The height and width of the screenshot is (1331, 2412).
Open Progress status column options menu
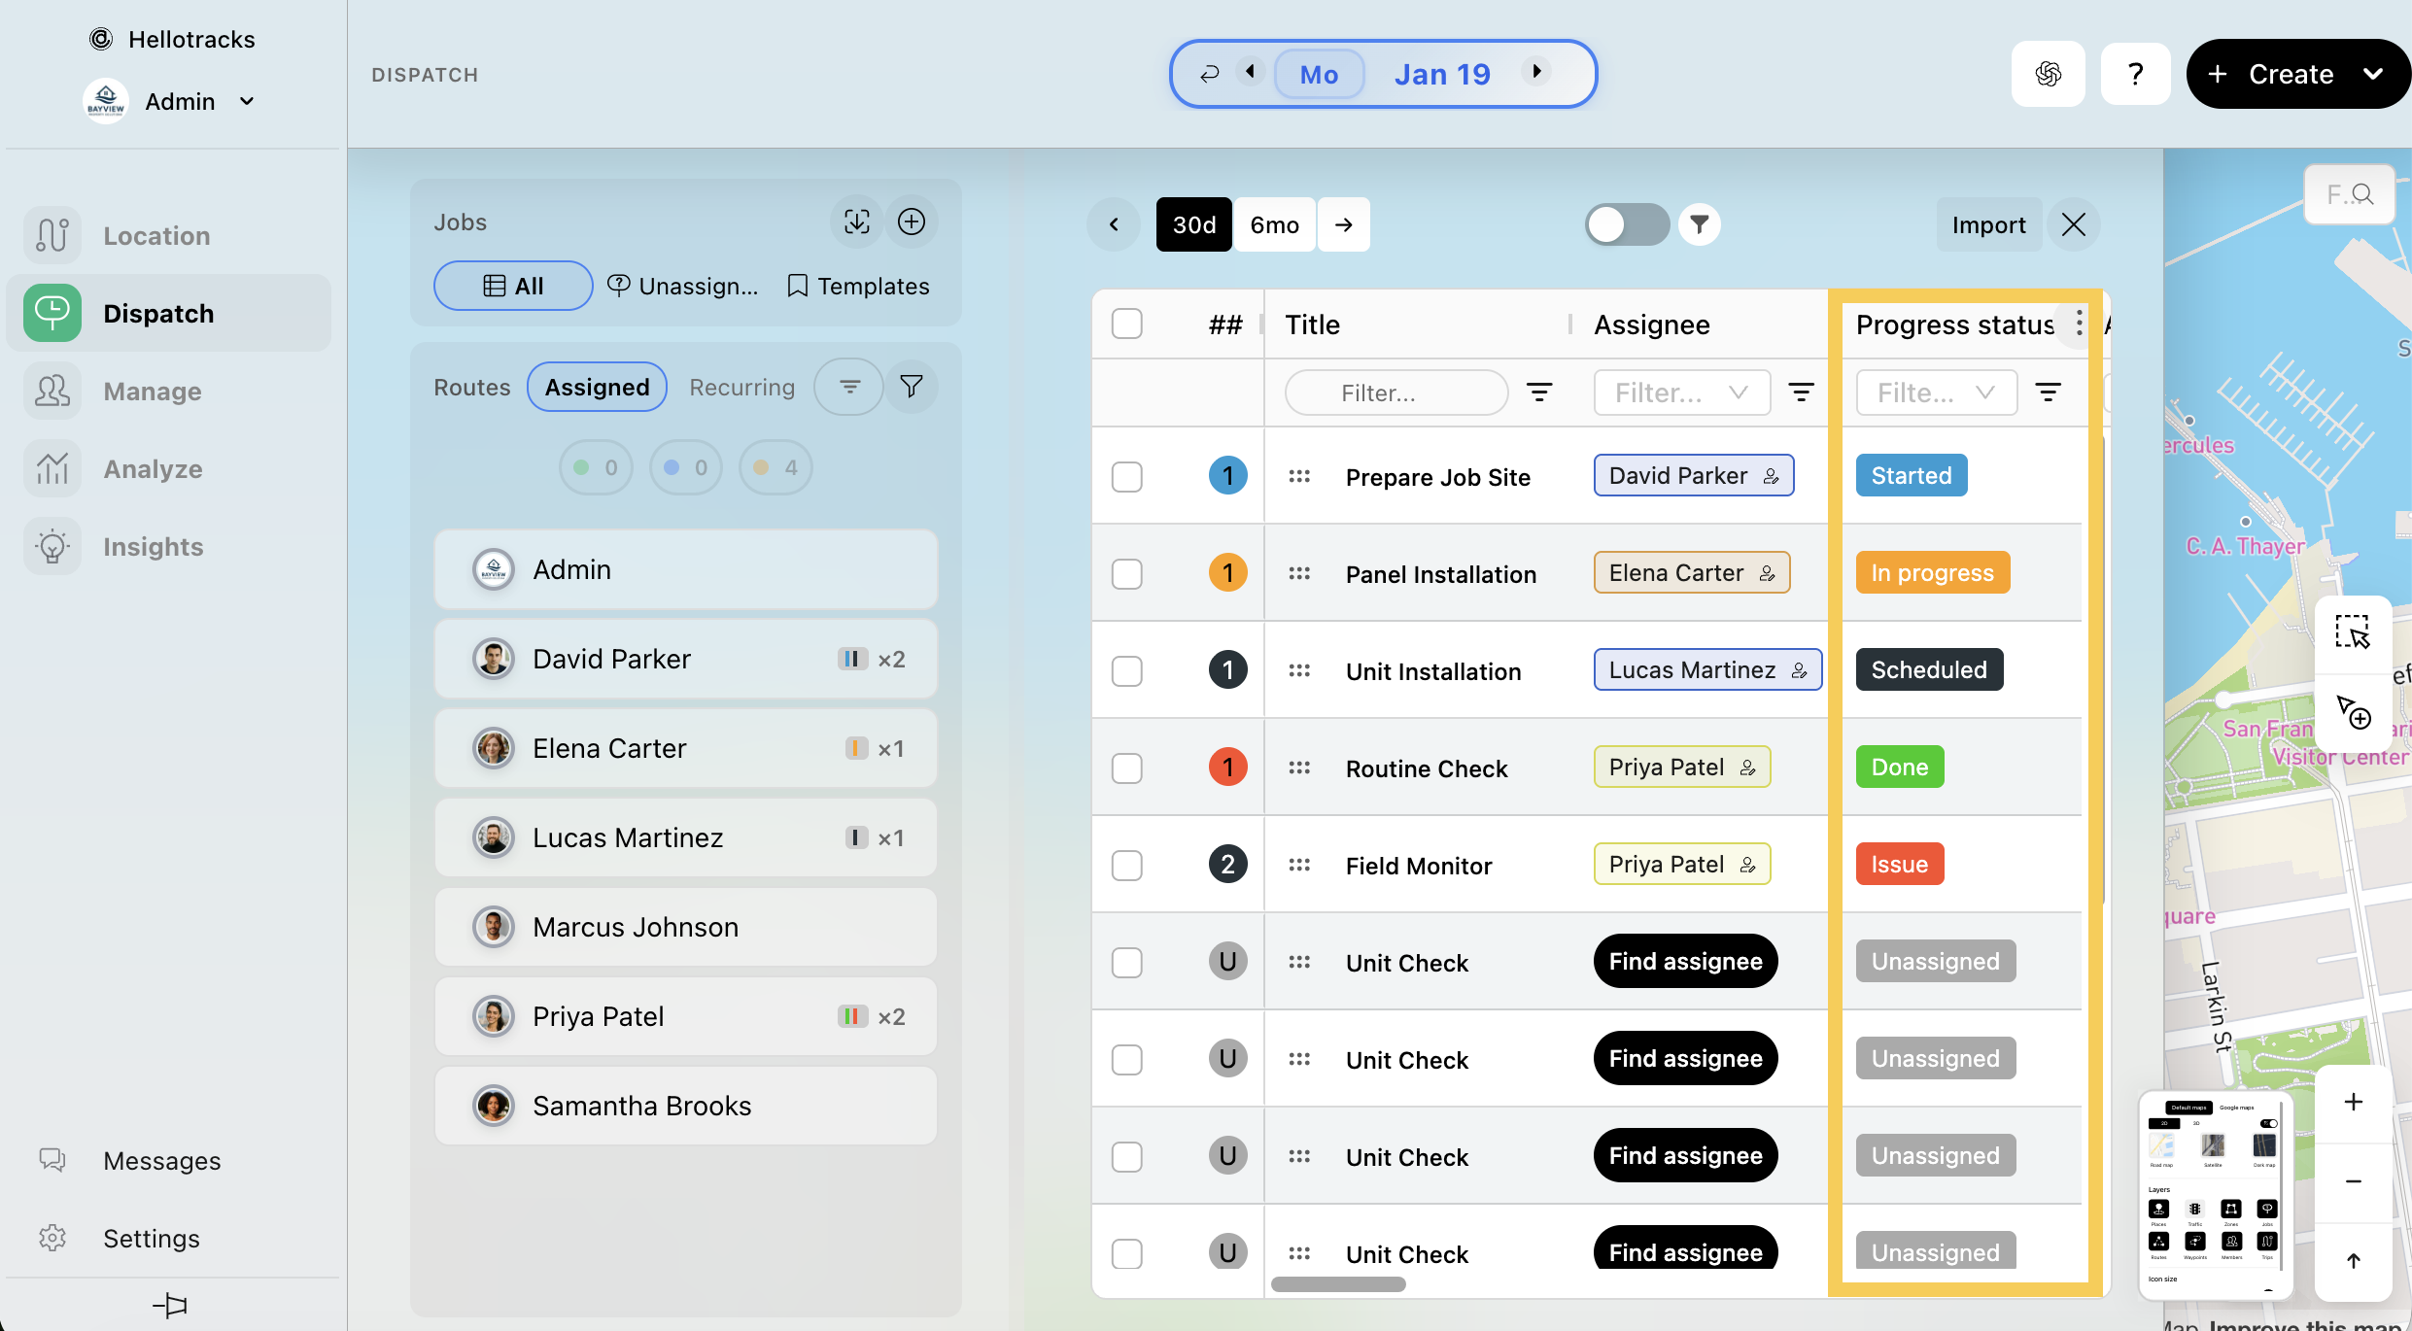[x=2079, y=323]
